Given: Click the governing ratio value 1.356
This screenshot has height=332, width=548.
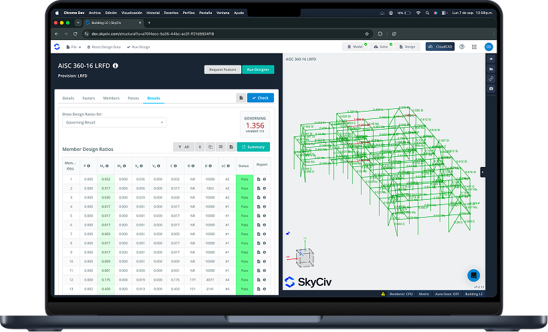Looking at the screenshot, I should [x=255, y=126].
